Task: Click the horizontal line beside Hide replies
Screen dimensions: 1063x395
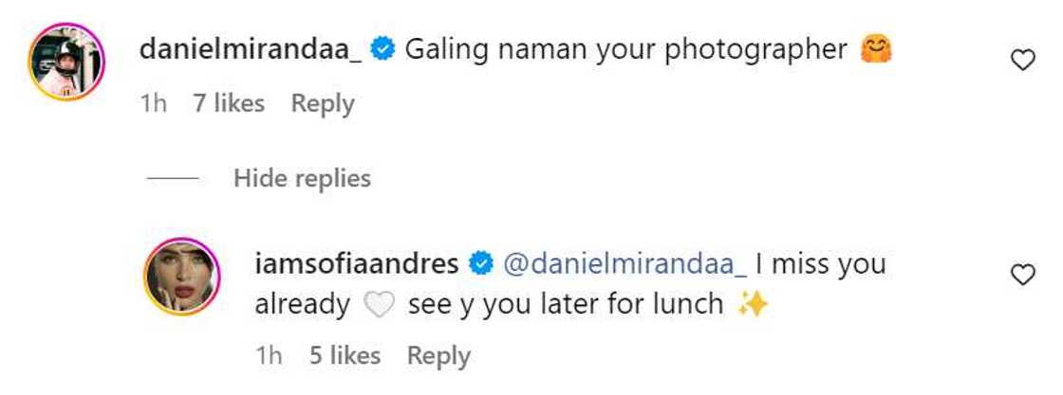Action: click(x=172, y=178)
